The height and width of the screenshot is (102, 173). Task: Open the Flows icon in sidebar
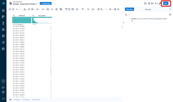[x=3, y=17]
